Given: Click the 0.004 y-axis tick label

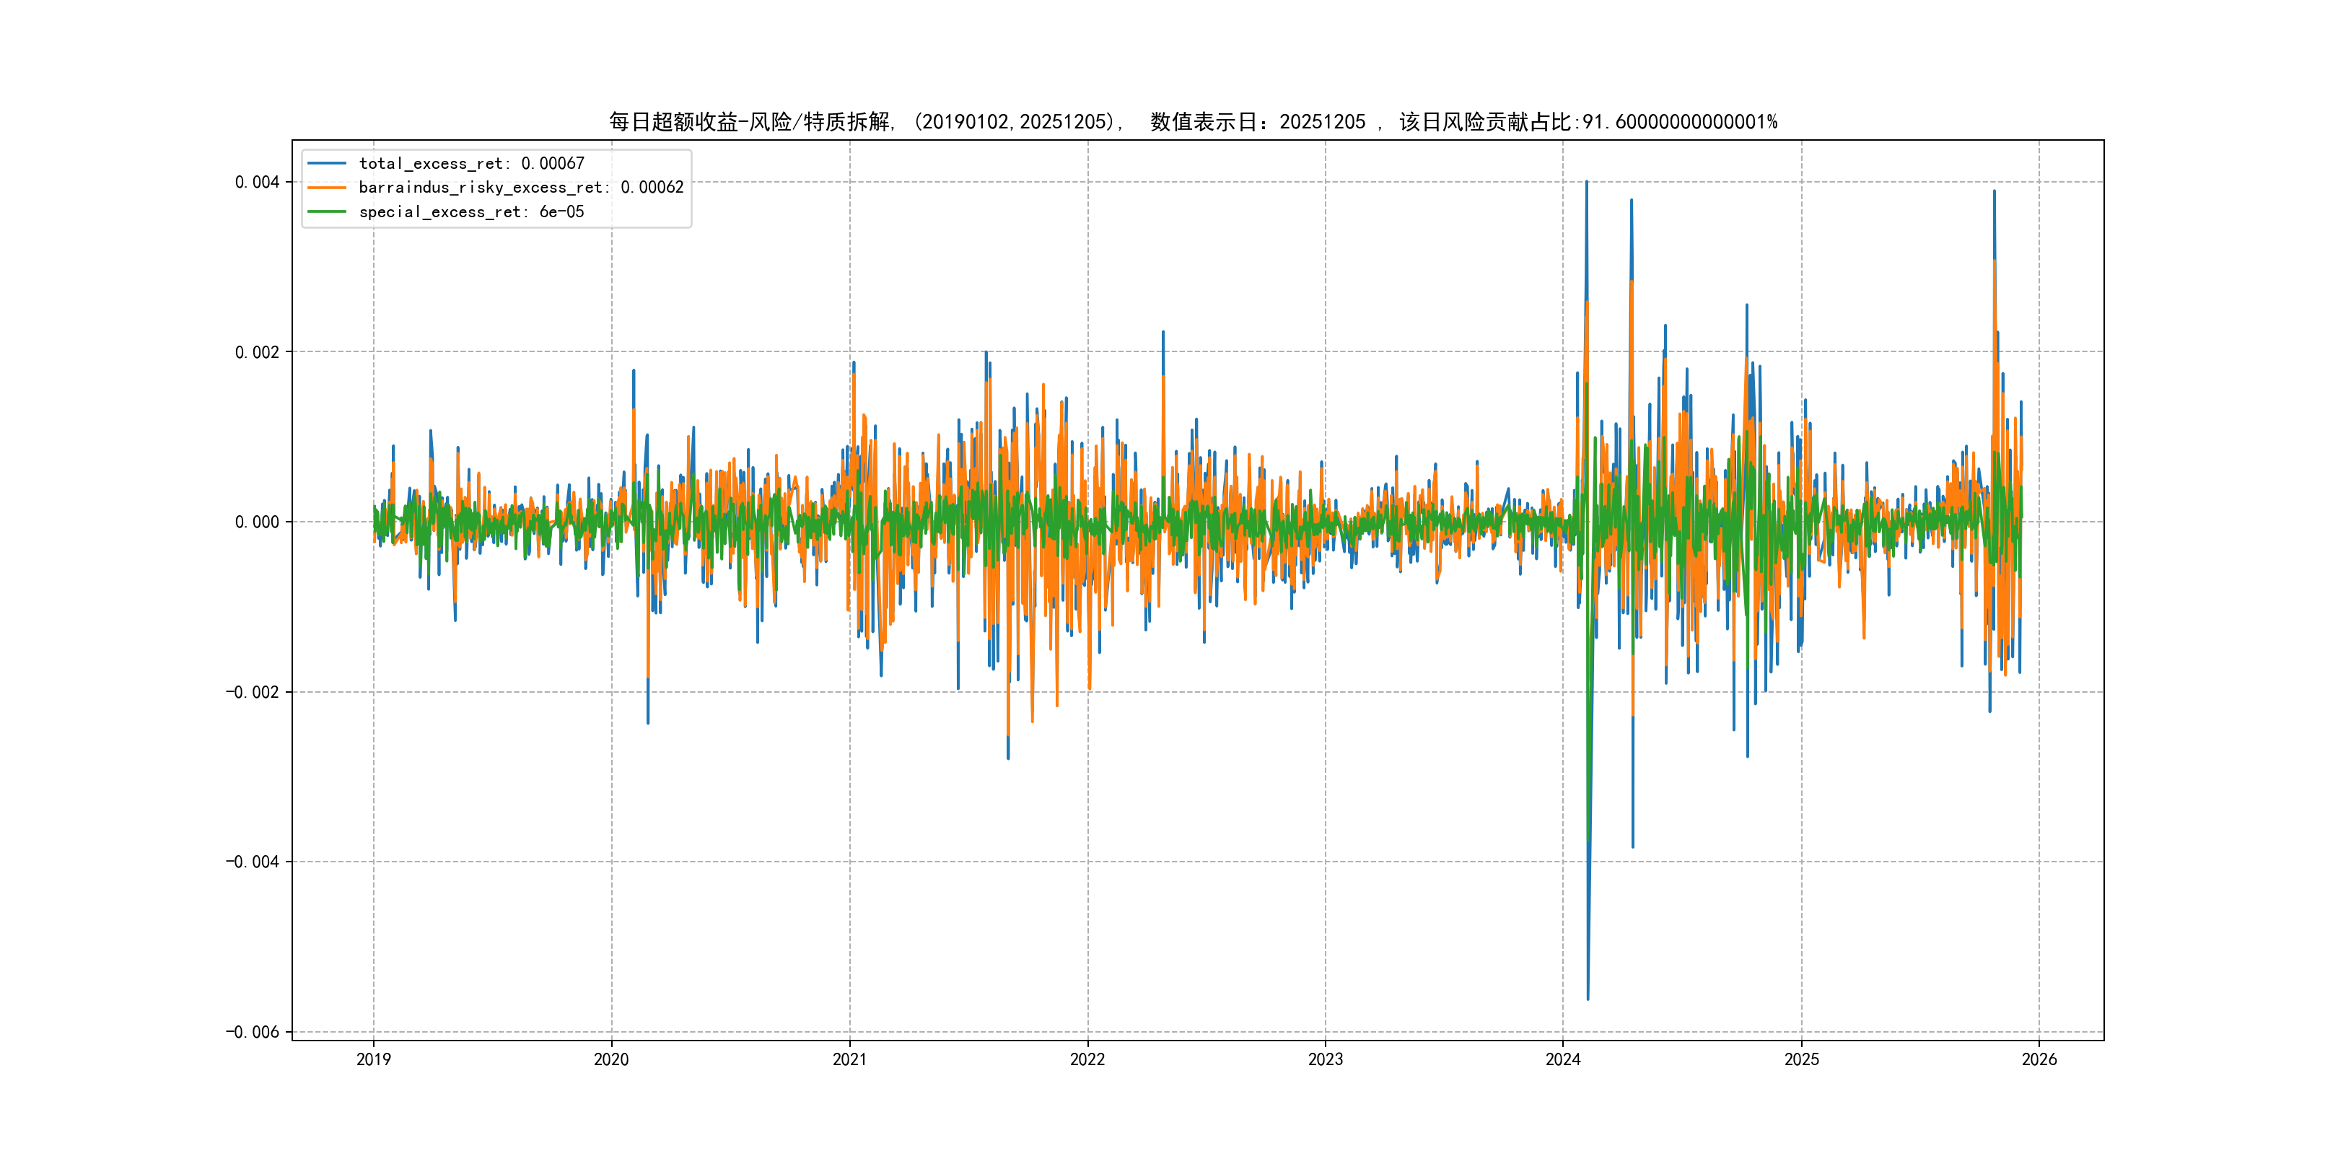Looking at the screenshot, I should tap(257, 183).
